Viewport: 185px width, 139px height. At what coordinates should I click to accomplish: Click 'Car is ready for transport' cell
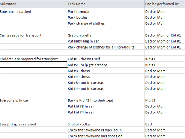point(33,35)
